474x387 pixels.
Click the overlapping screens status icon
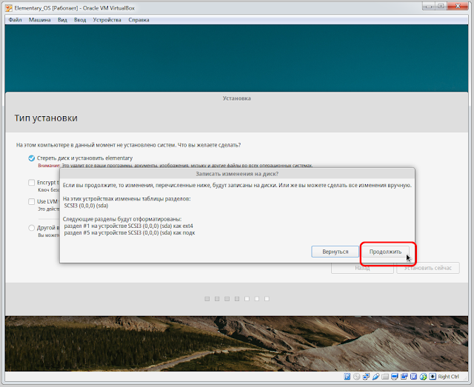coord(404,377)
